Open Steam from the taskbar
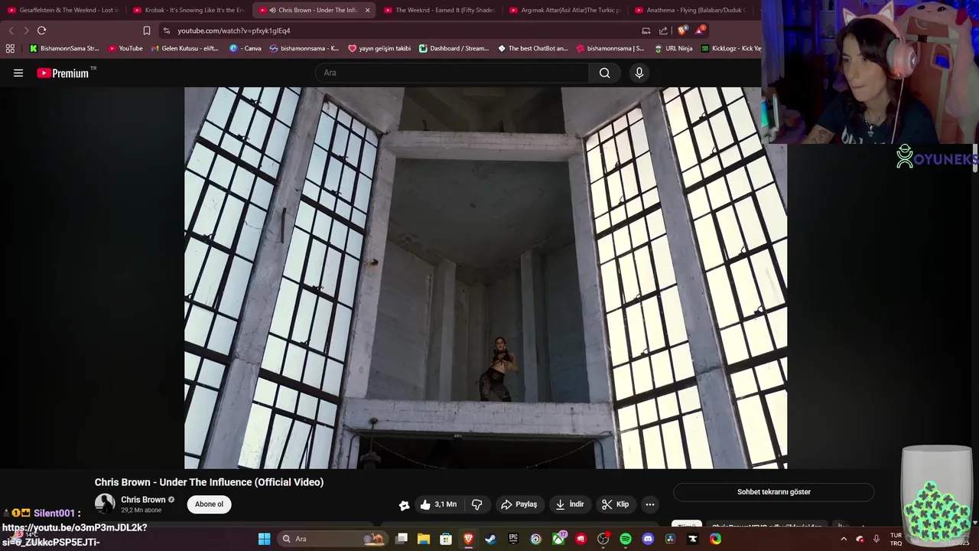The height and width of the screenshot is (551, 979). click(x=490, y=539)
